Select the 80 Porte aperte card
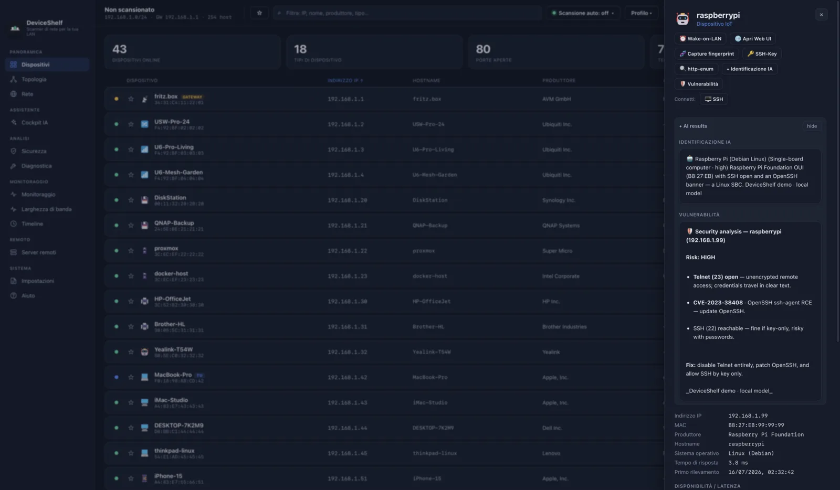840x490 pixels. (x=556, y=52)
